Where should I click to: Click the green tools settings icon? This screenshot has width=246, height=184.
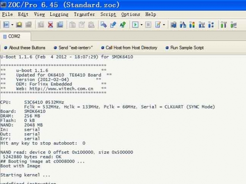coord(223,25)
